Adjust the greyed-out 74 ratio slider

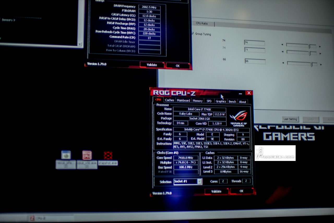302,53
